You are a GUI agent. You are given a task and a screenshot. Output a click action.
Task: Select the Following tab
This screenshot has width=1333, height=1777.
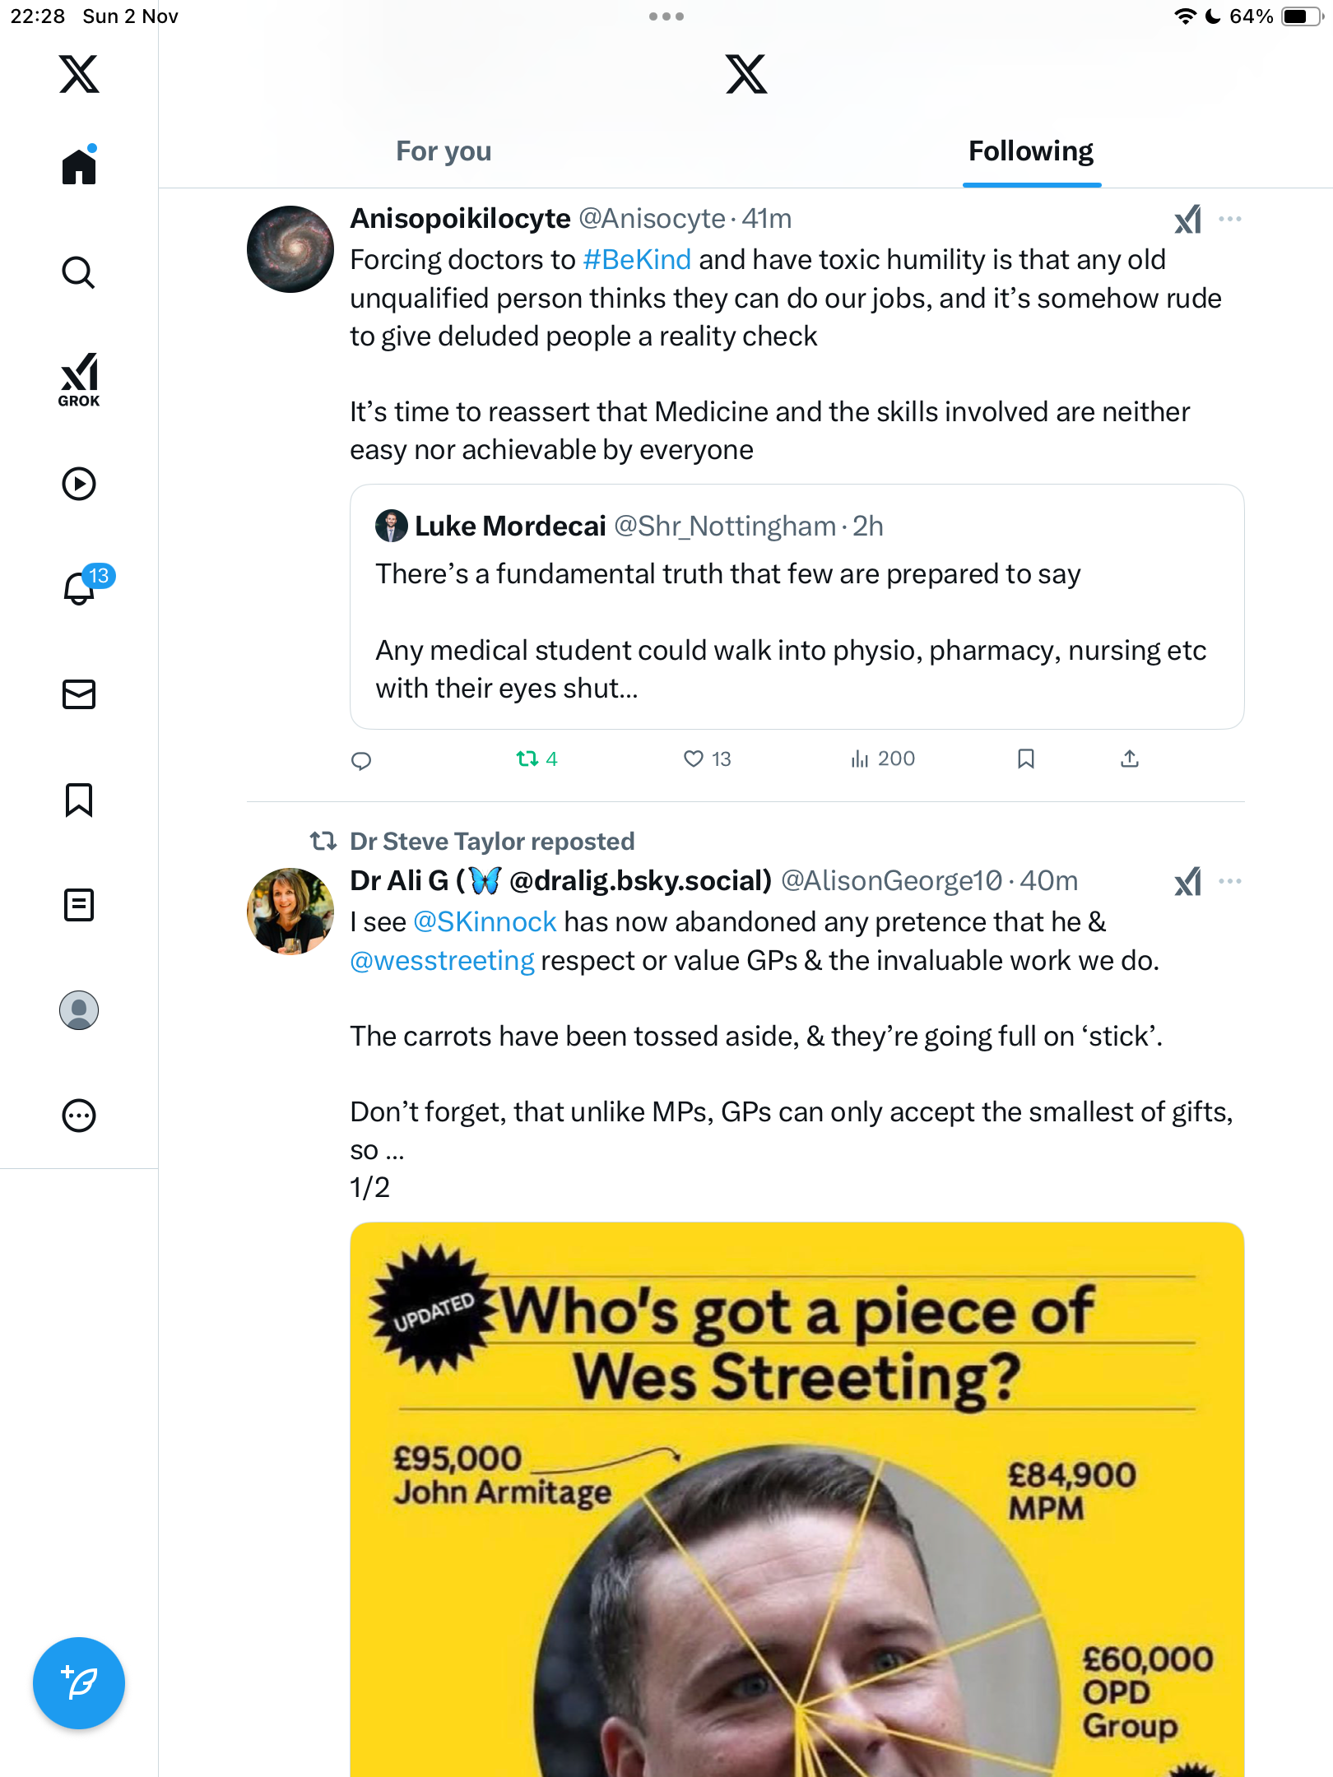point(1030,151)
